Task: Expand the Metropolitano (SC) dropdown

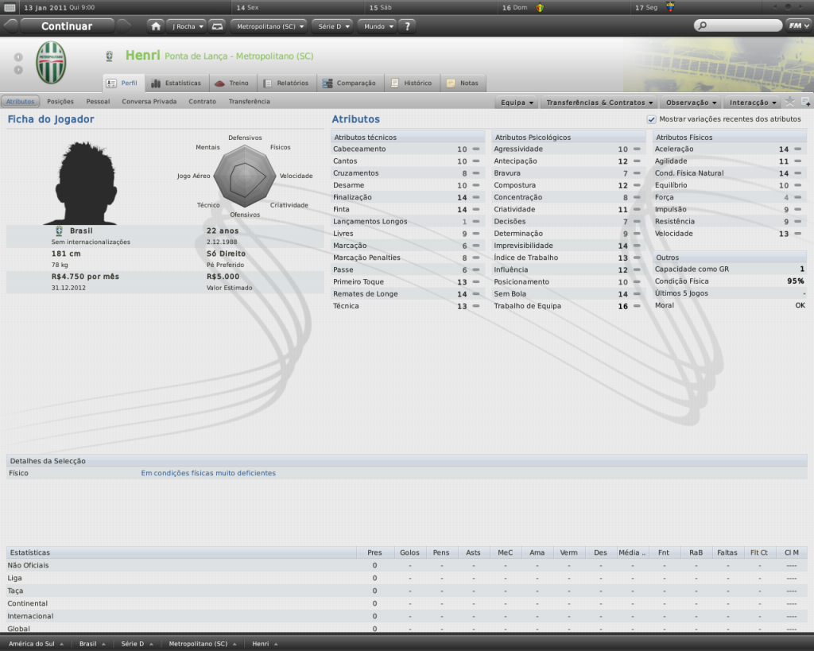Action: 269,26
